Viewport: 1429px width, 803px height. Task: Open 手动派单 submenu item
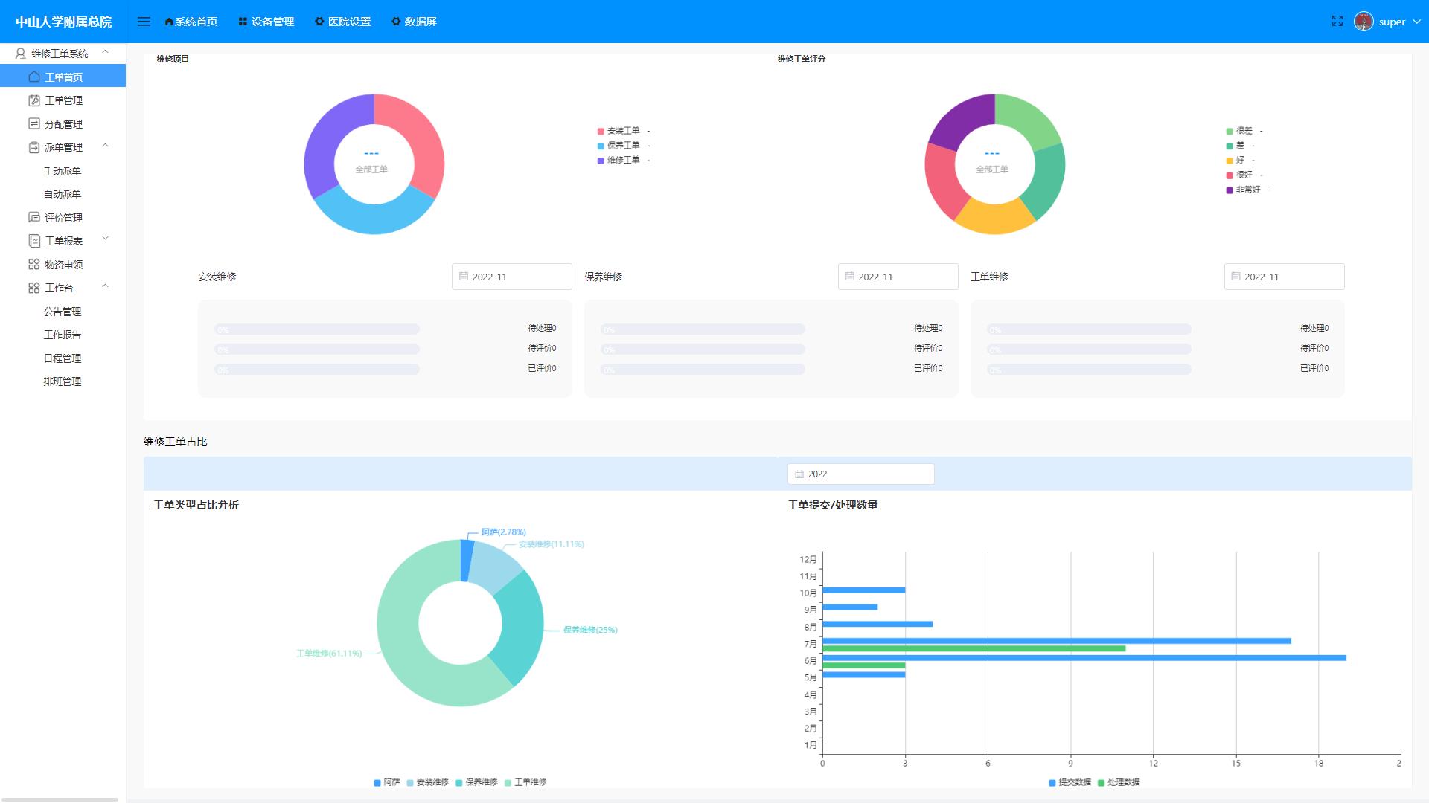(63, 171)
